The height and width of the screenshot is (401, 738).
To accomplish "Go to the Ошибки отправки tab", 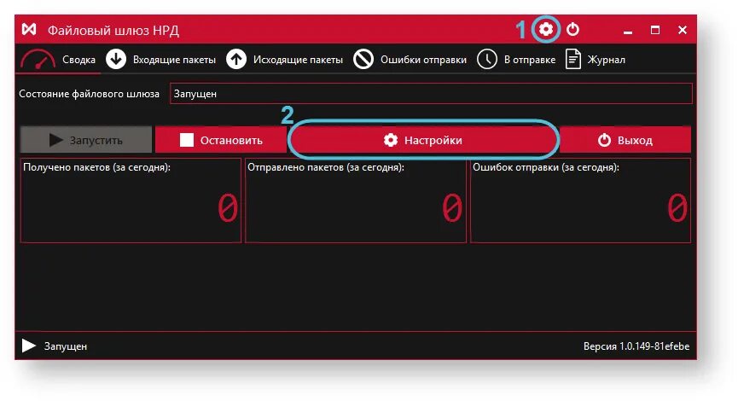I will coord(410,60).
